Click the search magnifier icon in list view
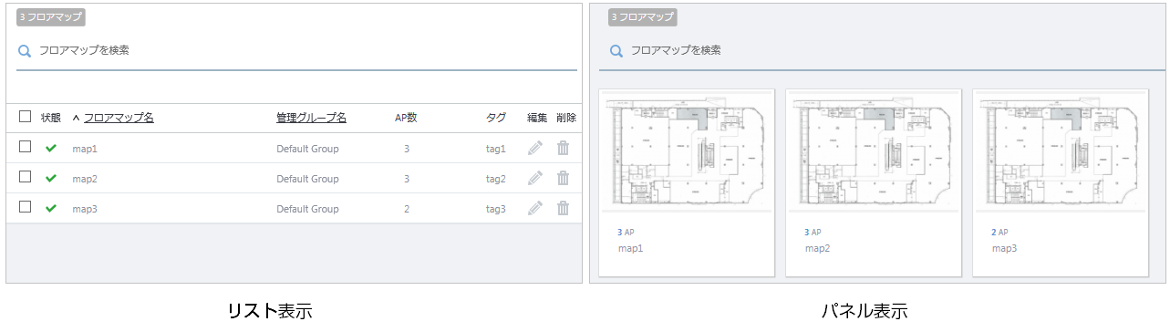This screenshot has width=1170, height=332. pos(25,51)
